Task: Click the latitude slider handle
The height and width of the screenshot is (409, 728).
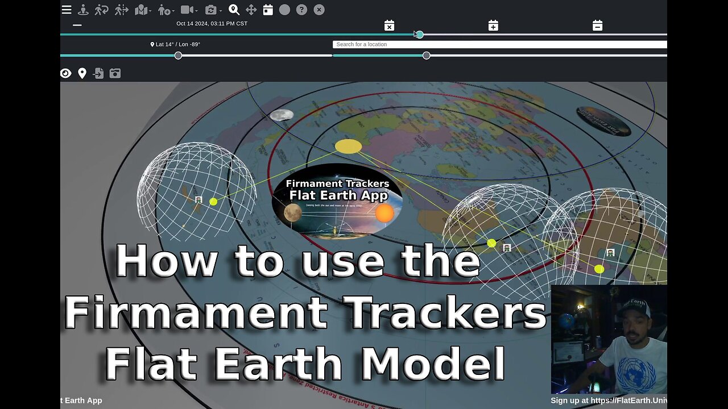Action: (x=179, y=56)
